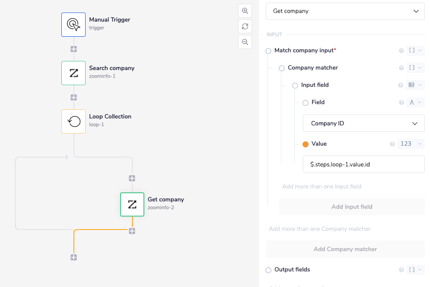
Task: Add step at the end of workflow
Action: pos(74,257)
